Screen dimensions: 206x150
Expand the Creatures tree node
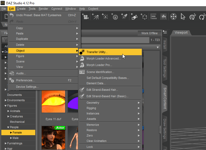tap(8, 116)
